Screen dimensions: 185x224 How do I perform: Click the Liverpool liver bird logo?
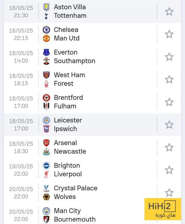pos(47,174)
